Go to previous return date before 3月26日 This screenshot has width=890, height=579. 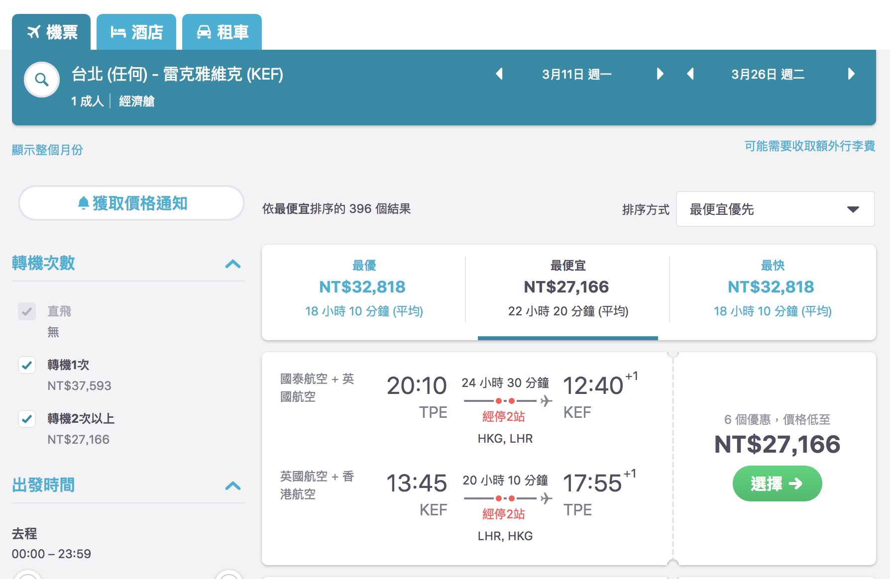coord(690,74)
